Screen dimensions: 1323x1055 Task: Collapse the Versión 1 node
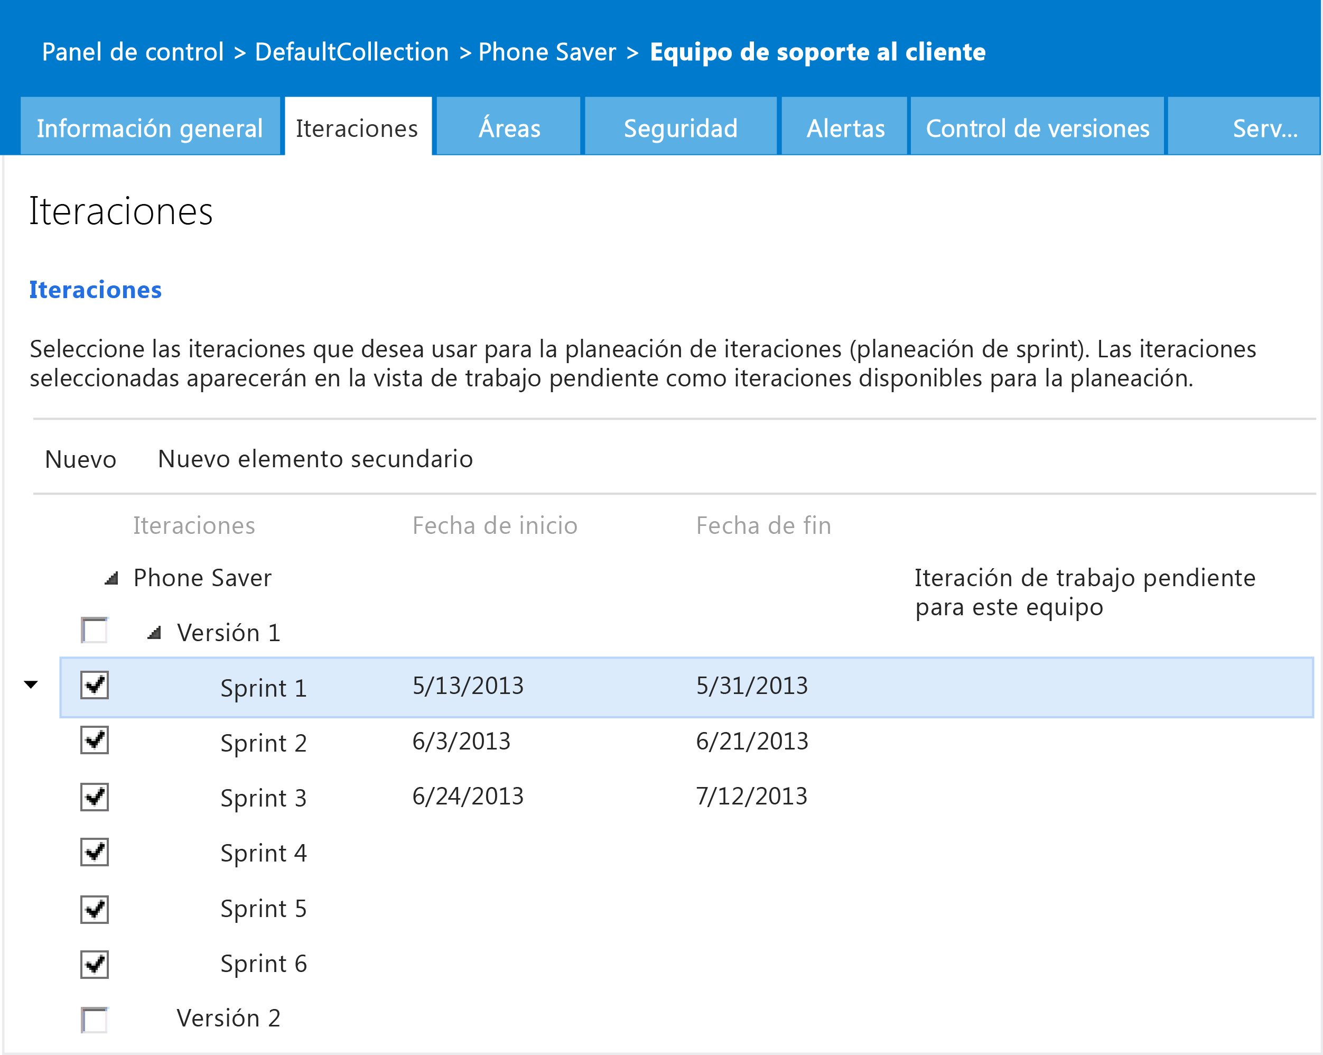(155, 633)
